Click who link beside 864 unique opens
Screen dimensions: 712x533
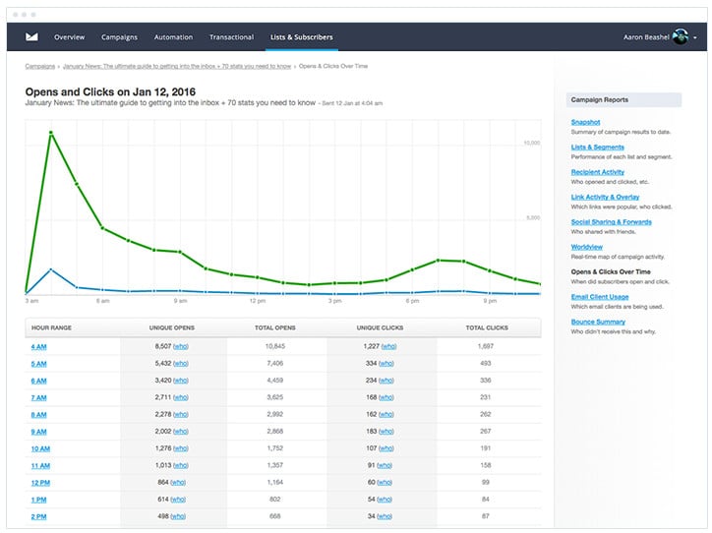tap(178, 483)
